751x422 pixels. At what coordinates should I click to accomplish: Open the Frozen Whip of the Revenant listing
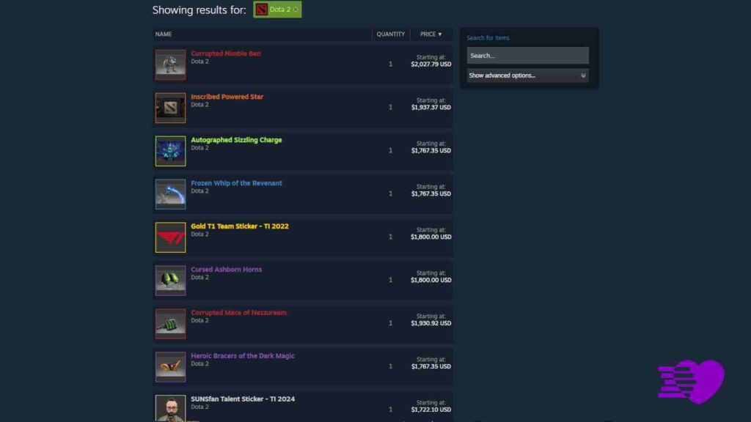[236, 183]
